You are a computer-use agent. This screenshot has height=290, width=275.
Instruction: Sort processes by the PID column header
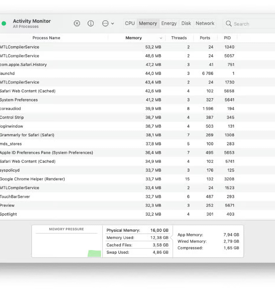227,38
